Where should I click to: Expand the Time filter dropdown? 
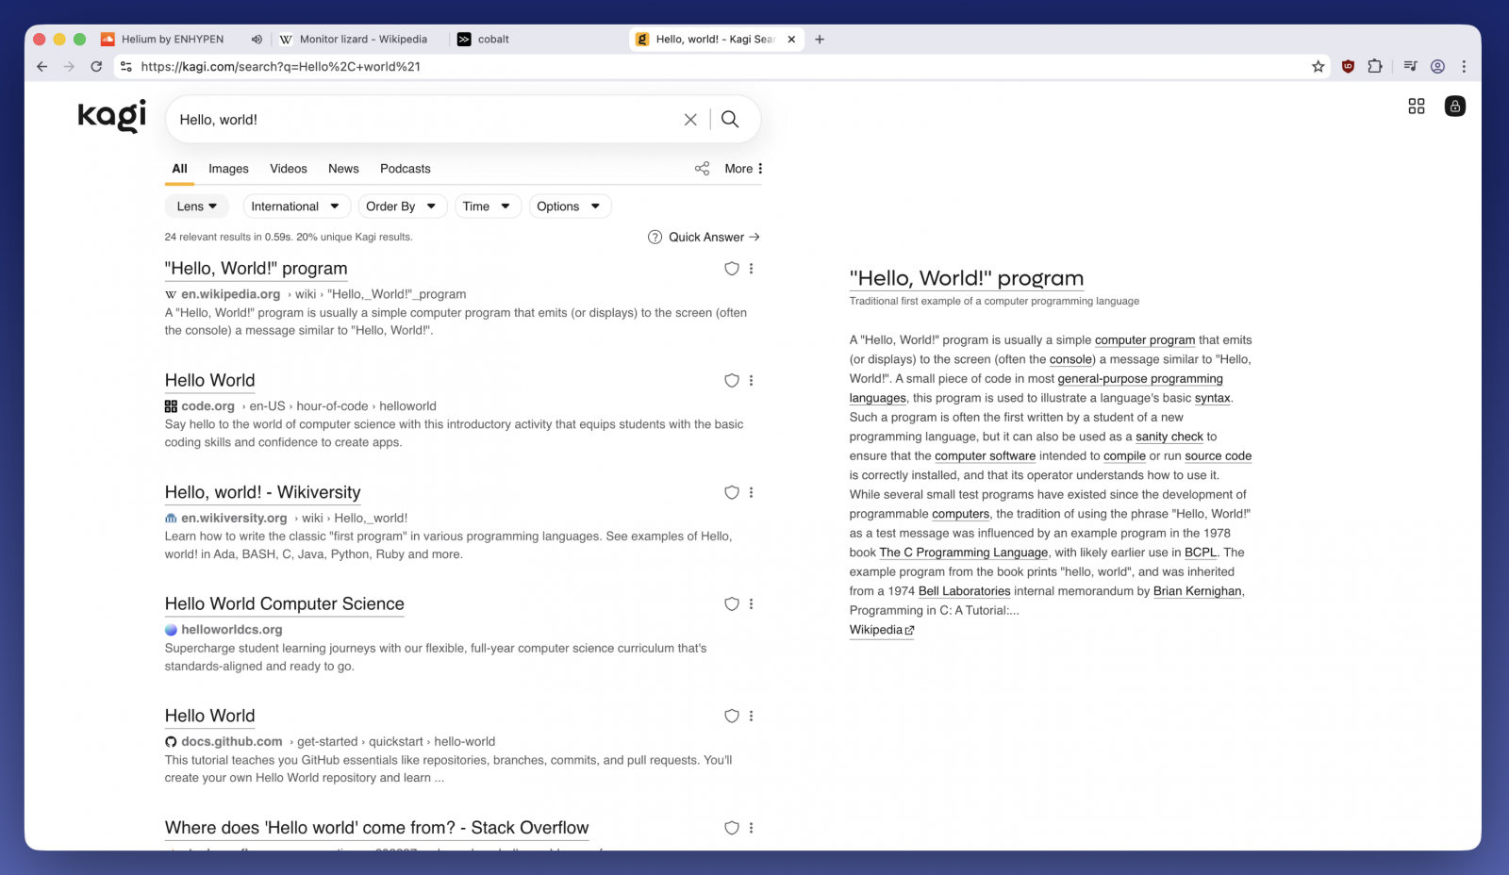tap(488, 206)
